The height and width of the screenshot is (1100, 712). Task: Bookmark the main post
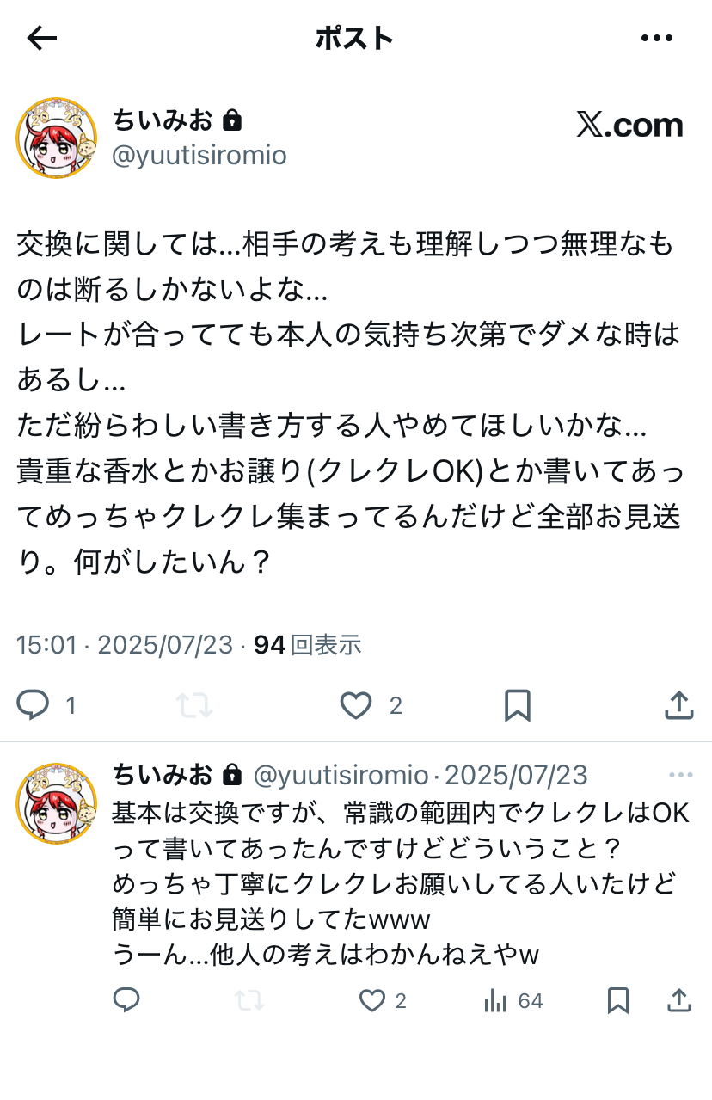[517, 705]
